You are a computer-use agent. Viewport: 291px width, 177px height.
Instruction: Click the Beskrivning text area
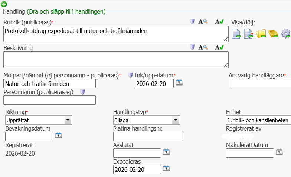click(116, 59)
